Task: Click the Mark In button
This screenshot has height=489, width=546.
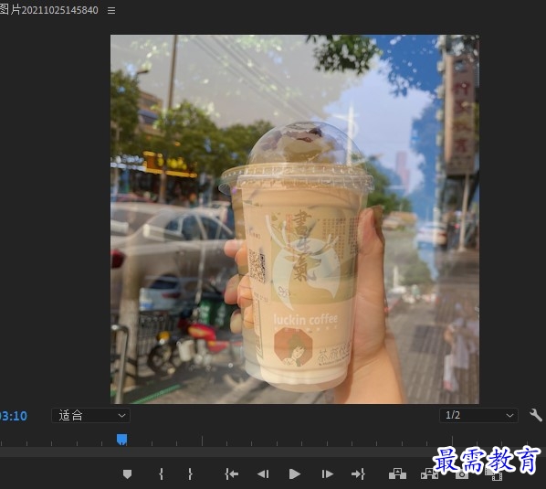Action: pos(161,474)
